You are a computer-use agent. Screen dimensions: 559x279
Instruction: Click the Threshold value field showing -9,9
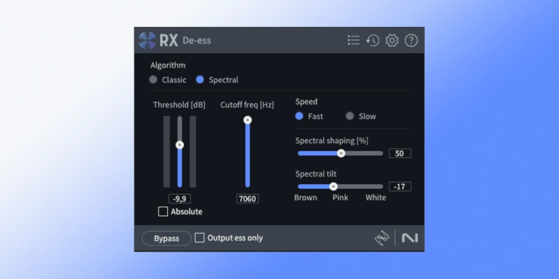[x=180, y=198]
